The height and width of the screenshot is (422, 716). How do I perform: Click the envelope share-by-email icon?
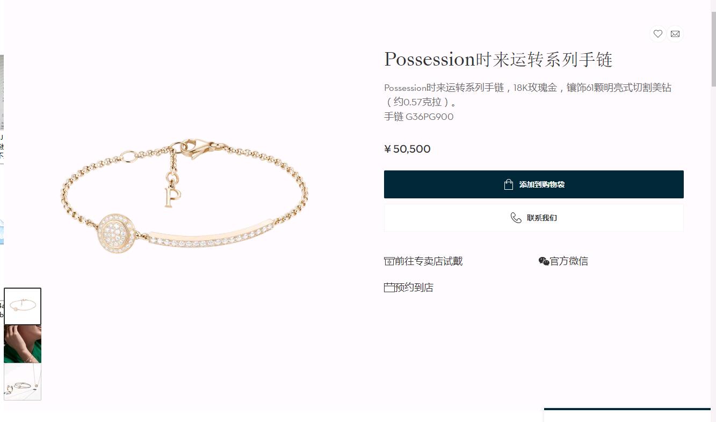675,34
